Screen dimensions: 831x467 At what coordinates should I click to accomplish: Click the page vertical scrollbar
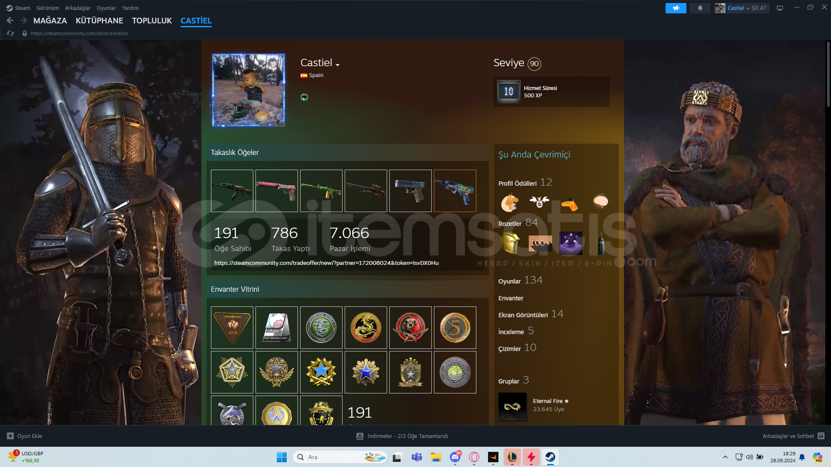tap(828, 74)
